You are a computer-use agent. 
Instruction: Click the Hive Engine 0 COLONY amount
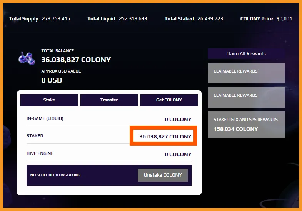point(178,154)
